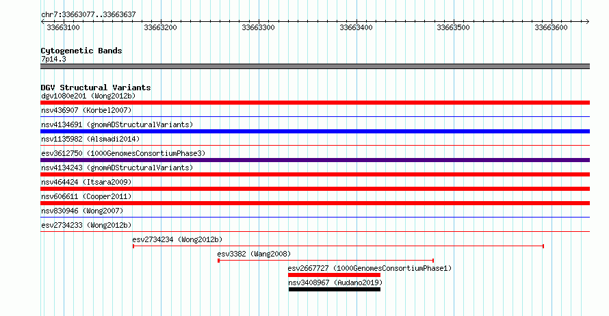Open variant label nsv436907 (Korbel2007)

(x=86, y=110)
